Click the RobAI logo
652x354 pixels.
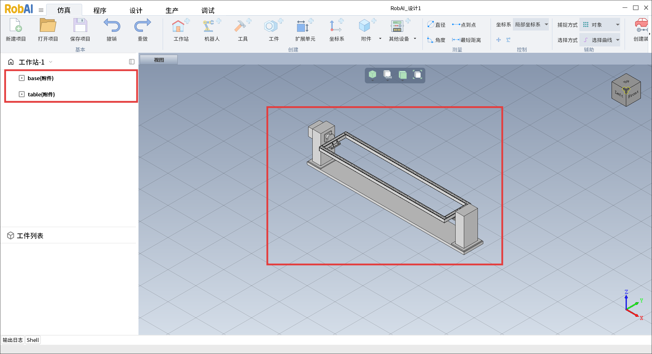click(19, 9)
